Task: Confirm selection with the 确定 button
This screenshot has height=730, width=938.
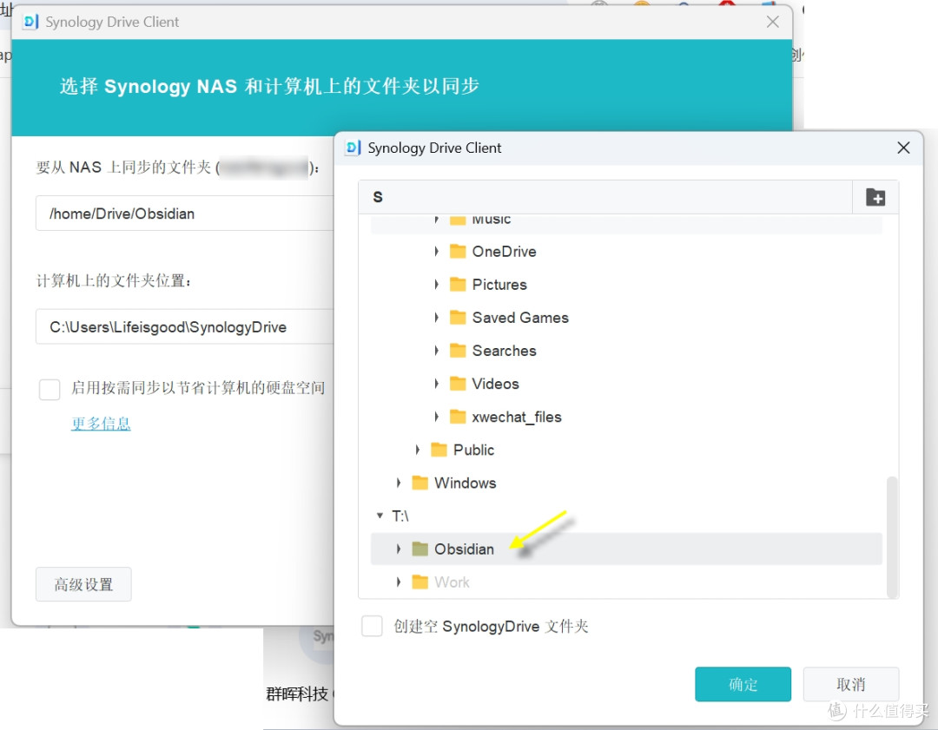Action: coord(743,685)
